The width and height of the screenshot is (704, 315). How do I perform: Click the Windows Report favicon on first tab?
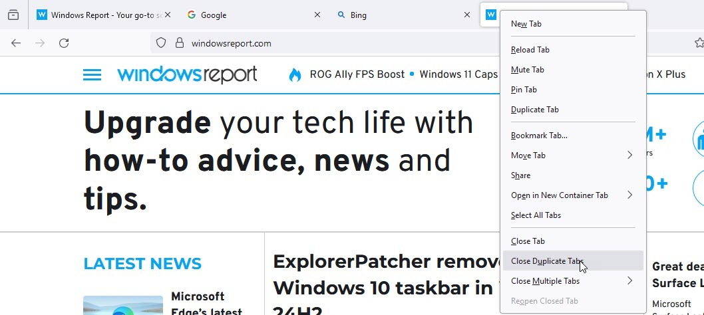point(42,15)
